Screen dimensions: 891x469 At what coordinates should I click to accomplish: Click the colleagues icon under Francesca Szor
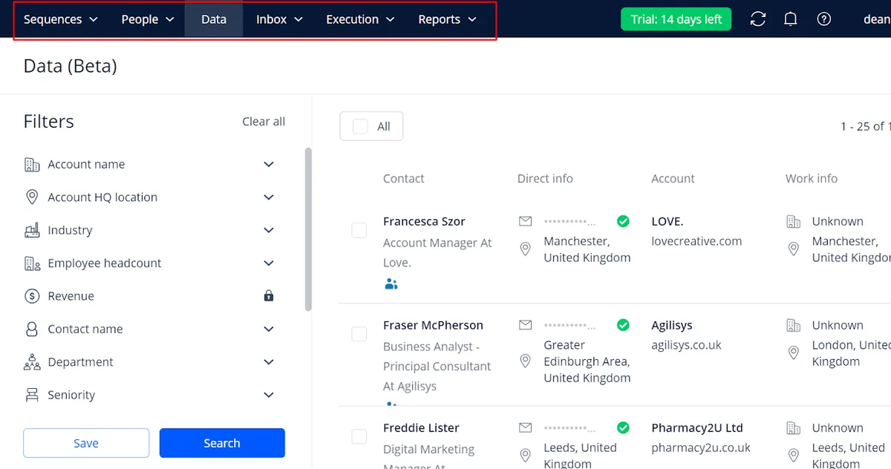coord(391,283)
